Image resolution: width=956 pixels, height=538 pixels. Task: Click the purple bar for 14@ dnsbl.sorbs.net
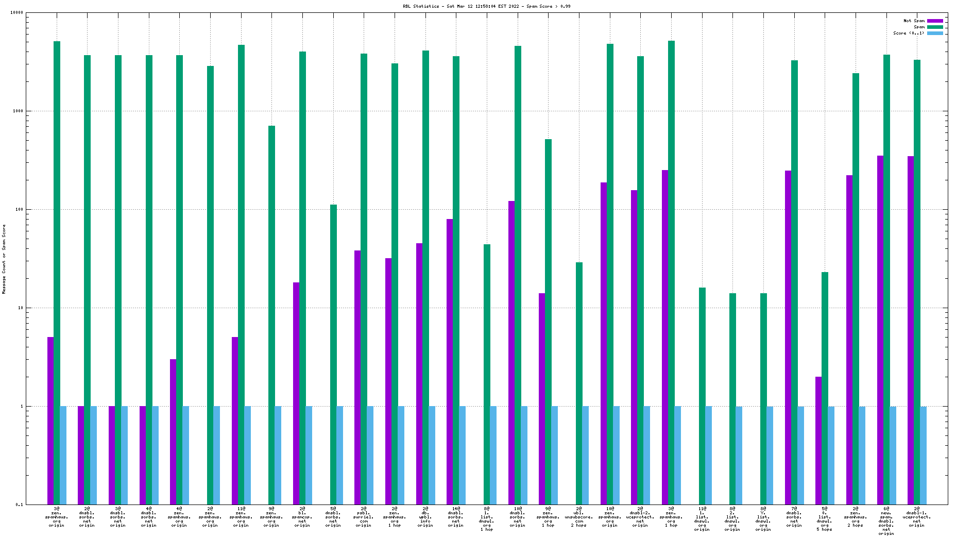pyautogui.click(x=450, y=362)
